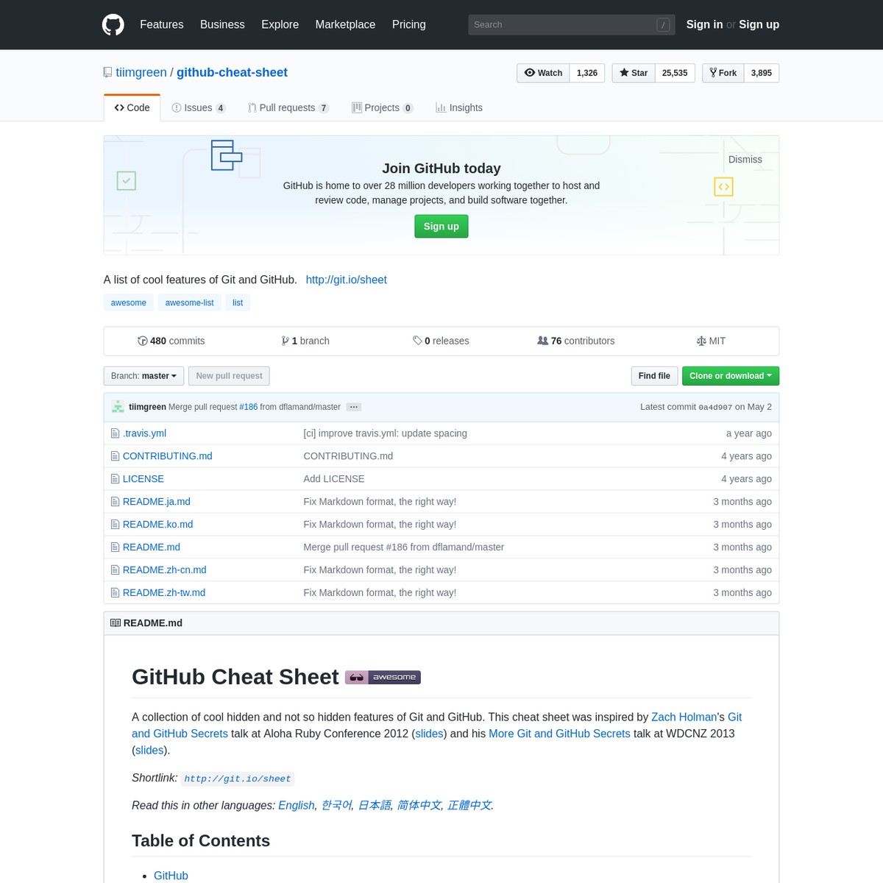Open the http://git.io/sheet description link
883x883 pixels.
[346, 280]
